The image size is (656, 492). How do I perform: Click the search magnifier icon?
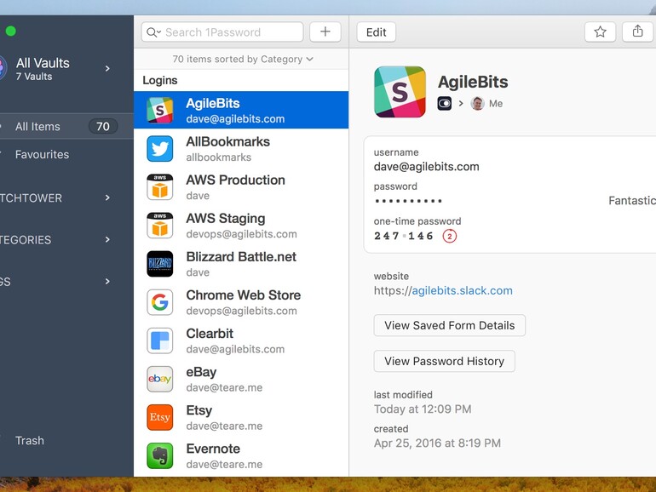pyautogui.click(x=152, y=32)
